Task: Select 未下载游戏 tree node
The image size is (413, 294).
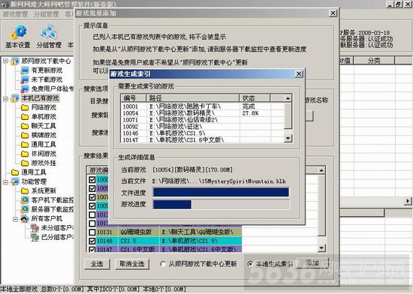Action: pyautogui.click(x=47, y=79)
